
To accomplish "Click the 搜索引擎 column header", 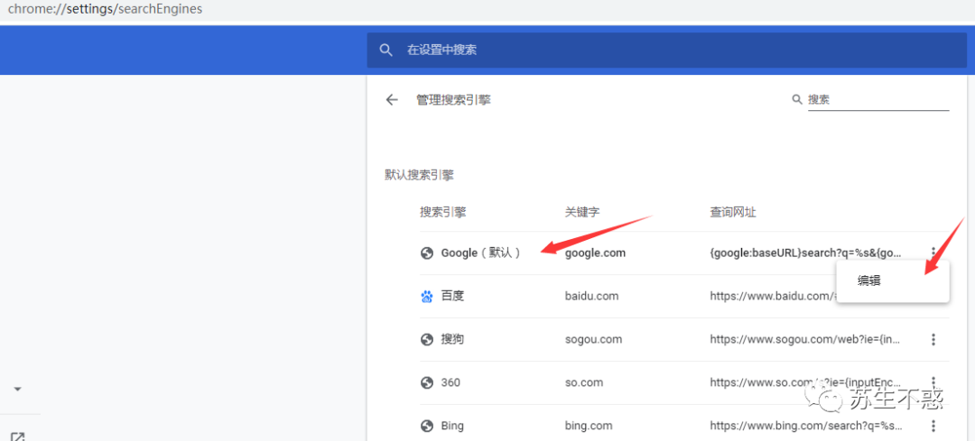I will (442, 213).
